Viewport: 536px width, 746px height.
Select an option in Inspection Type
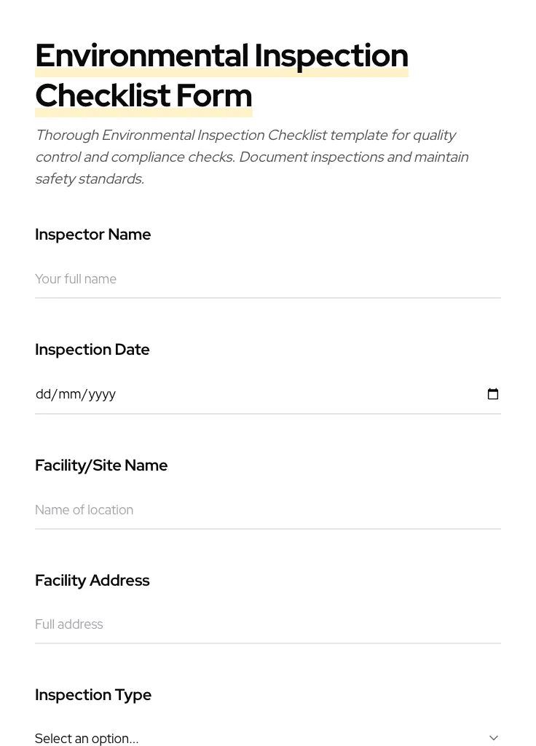pyautogui.click(x=268, y=737)
